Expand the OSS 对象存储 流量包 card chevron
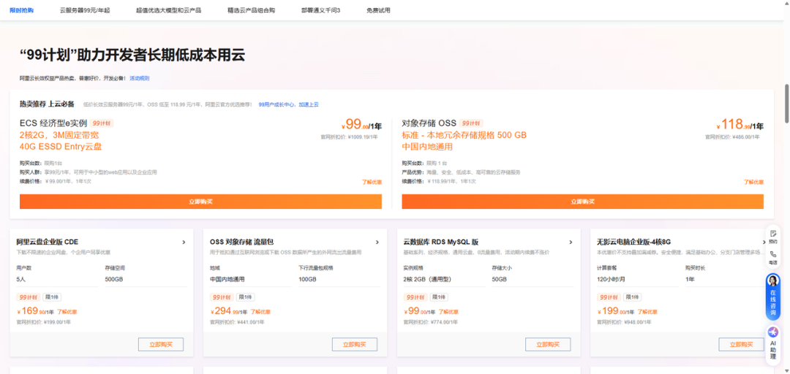The image size is (790, 374). (x=377, y=242)
